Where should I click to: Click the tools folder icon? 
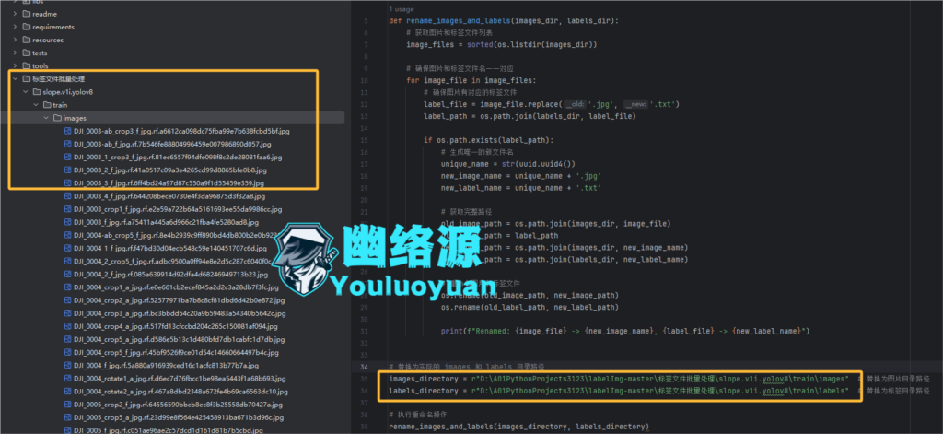26,65
